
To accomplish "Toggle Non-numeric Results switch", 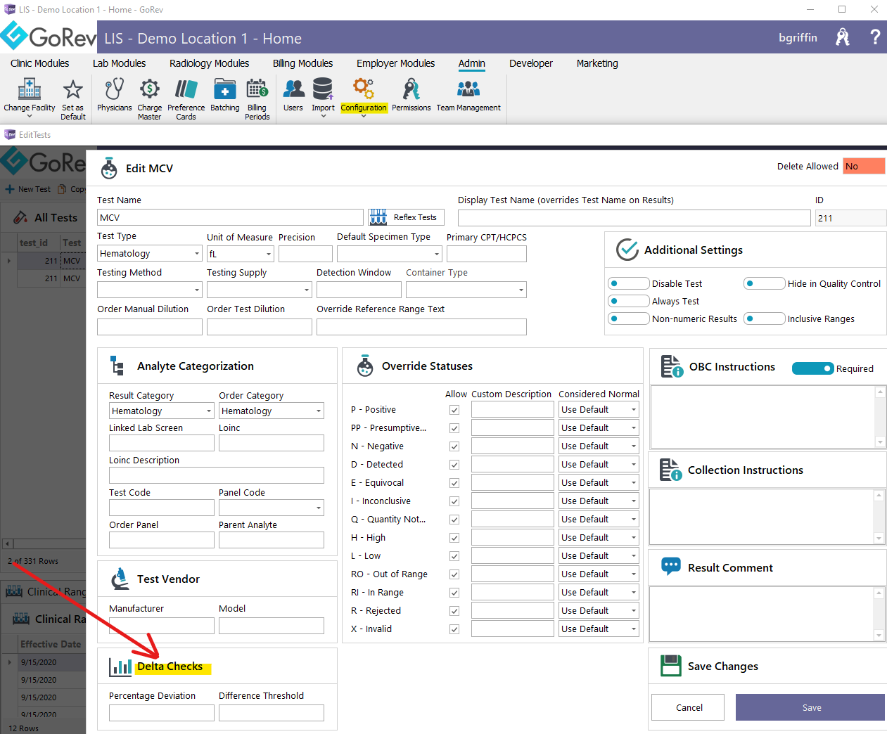I will point(629,318).
